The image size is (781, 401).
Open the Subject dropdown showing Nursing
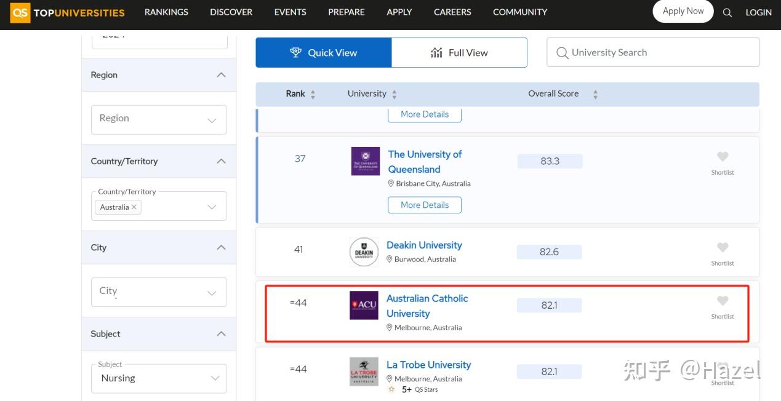pyautogui.click(x=159, y=378)
